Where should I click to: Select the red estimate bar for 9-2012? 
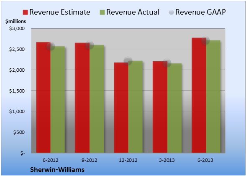pos(82,98)
